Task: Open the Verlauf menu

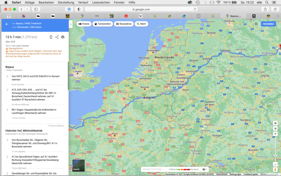Action: 83,2
